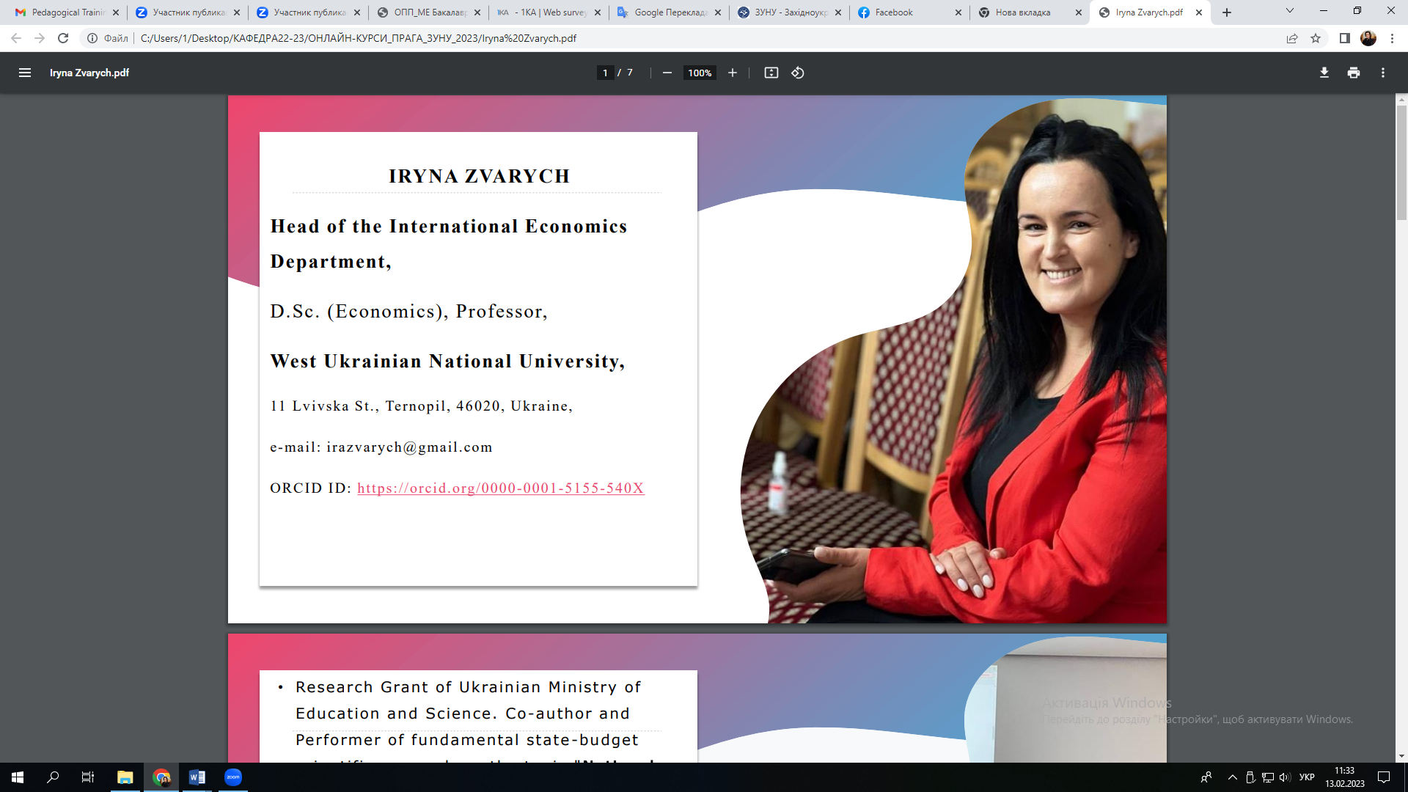The height and width of the screenshot is (792, 1408).
Task: Switch to the Google Перекладач tab
Action: [669, 12]
